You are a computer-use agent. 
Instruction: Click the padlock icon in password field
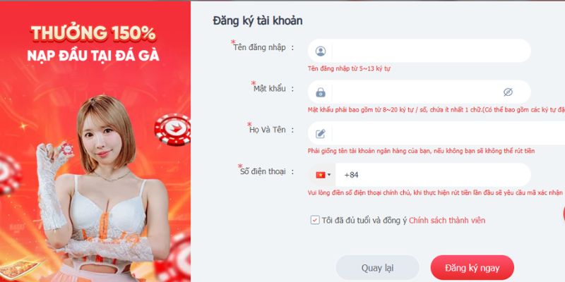click(321, 92)
